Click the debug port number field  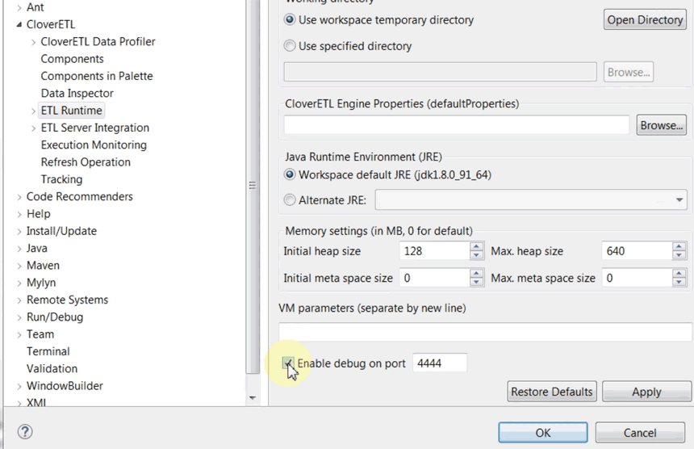440,363
